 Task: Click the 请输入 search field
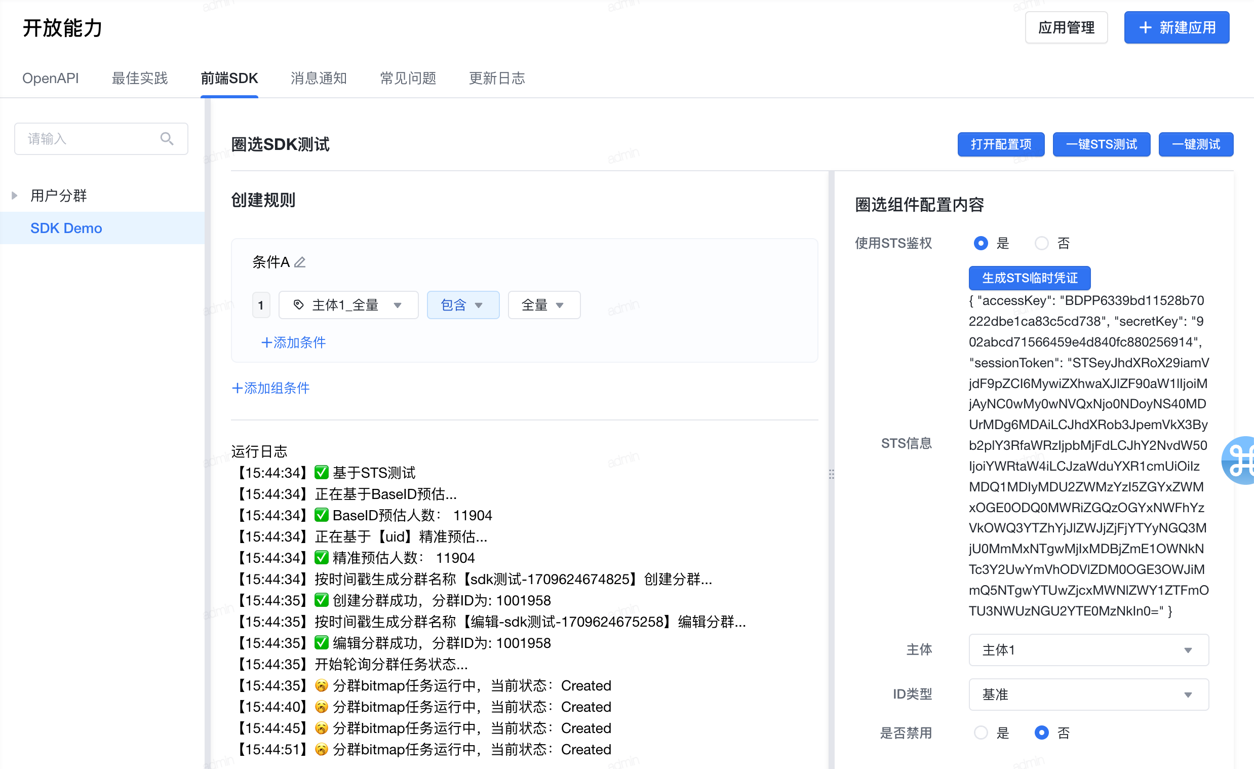click(x=101, y=138)
